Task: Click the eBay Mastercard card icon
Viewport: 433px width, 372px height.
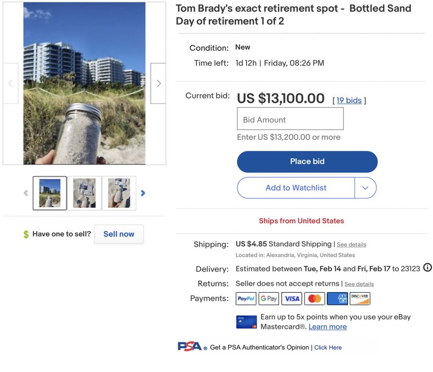Action: [246, 321]
